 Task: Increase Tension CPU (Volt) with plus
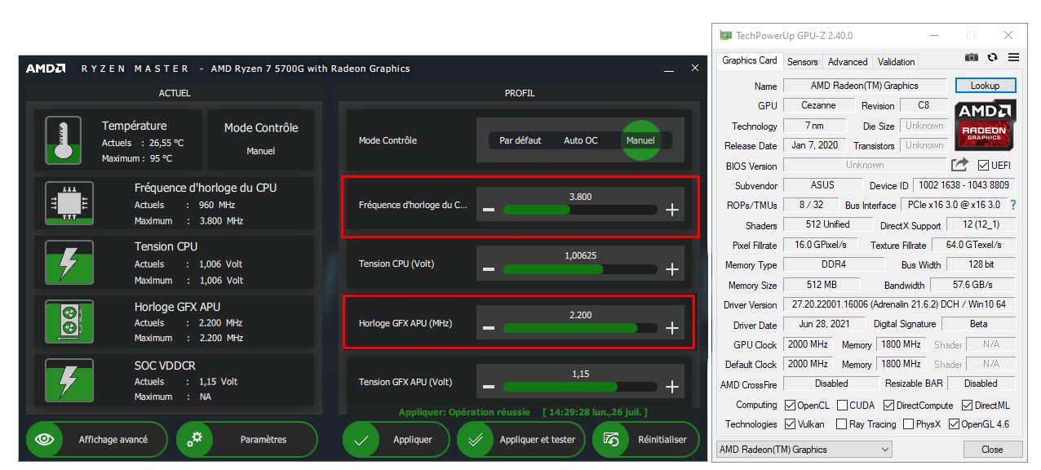672,269
